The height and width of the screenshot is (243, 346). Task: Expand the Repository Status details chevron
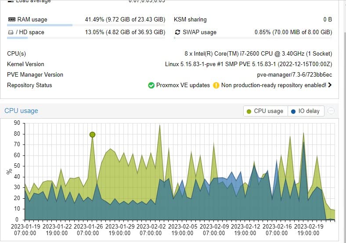[x=330, y=85]
